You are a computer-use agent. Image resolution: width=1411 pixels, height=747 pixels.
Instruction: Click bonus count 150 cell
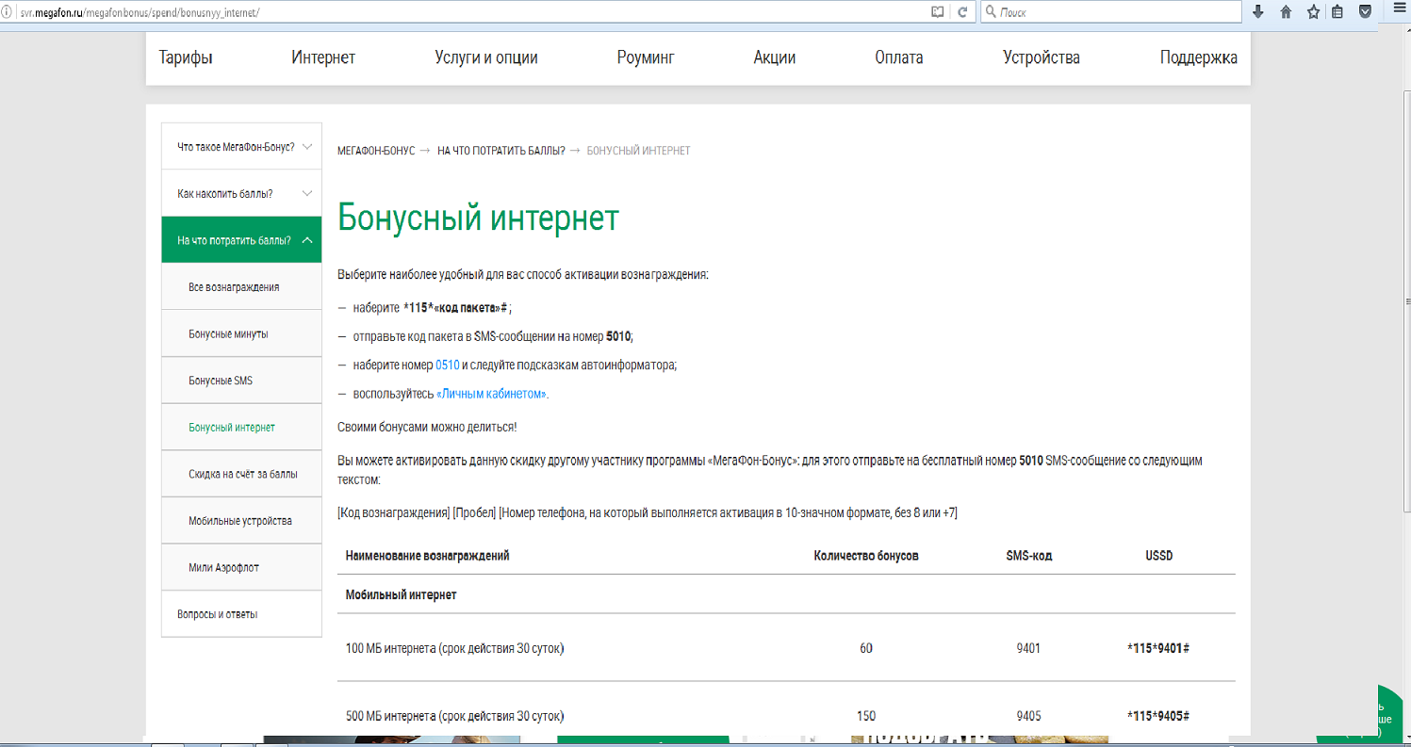[x=866, y=715]
